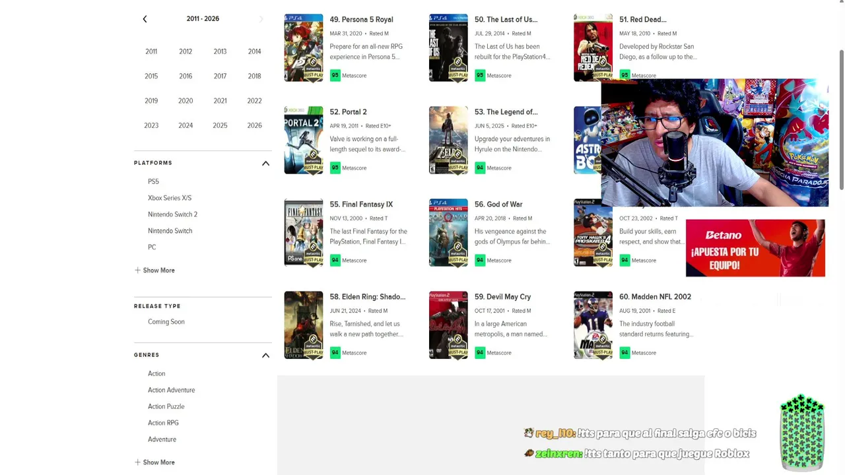Click Red Dead's green Metascore badge

[625, 76]
